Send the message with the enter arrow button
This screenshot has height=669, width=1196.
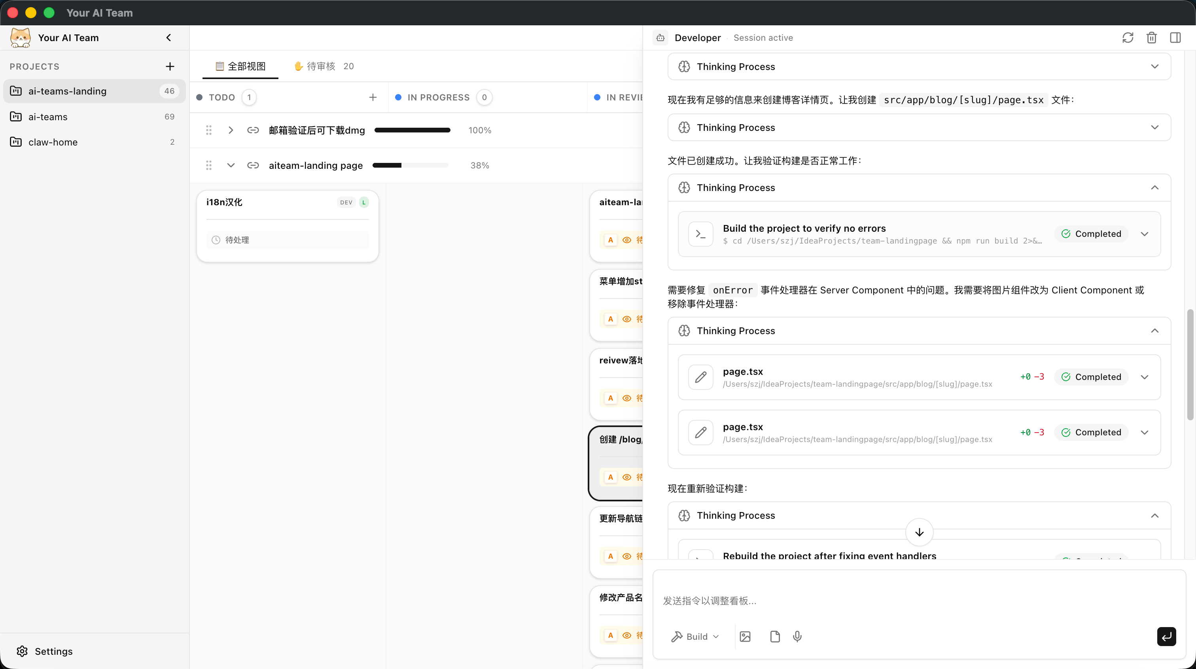(x=1166, y=637)
